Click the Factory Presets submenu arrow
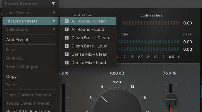The image size is (202, 112). coord(54,21)
